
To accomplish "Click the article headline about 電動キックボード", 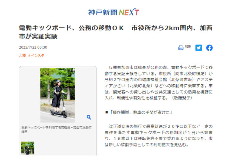I will click(115, 32).
